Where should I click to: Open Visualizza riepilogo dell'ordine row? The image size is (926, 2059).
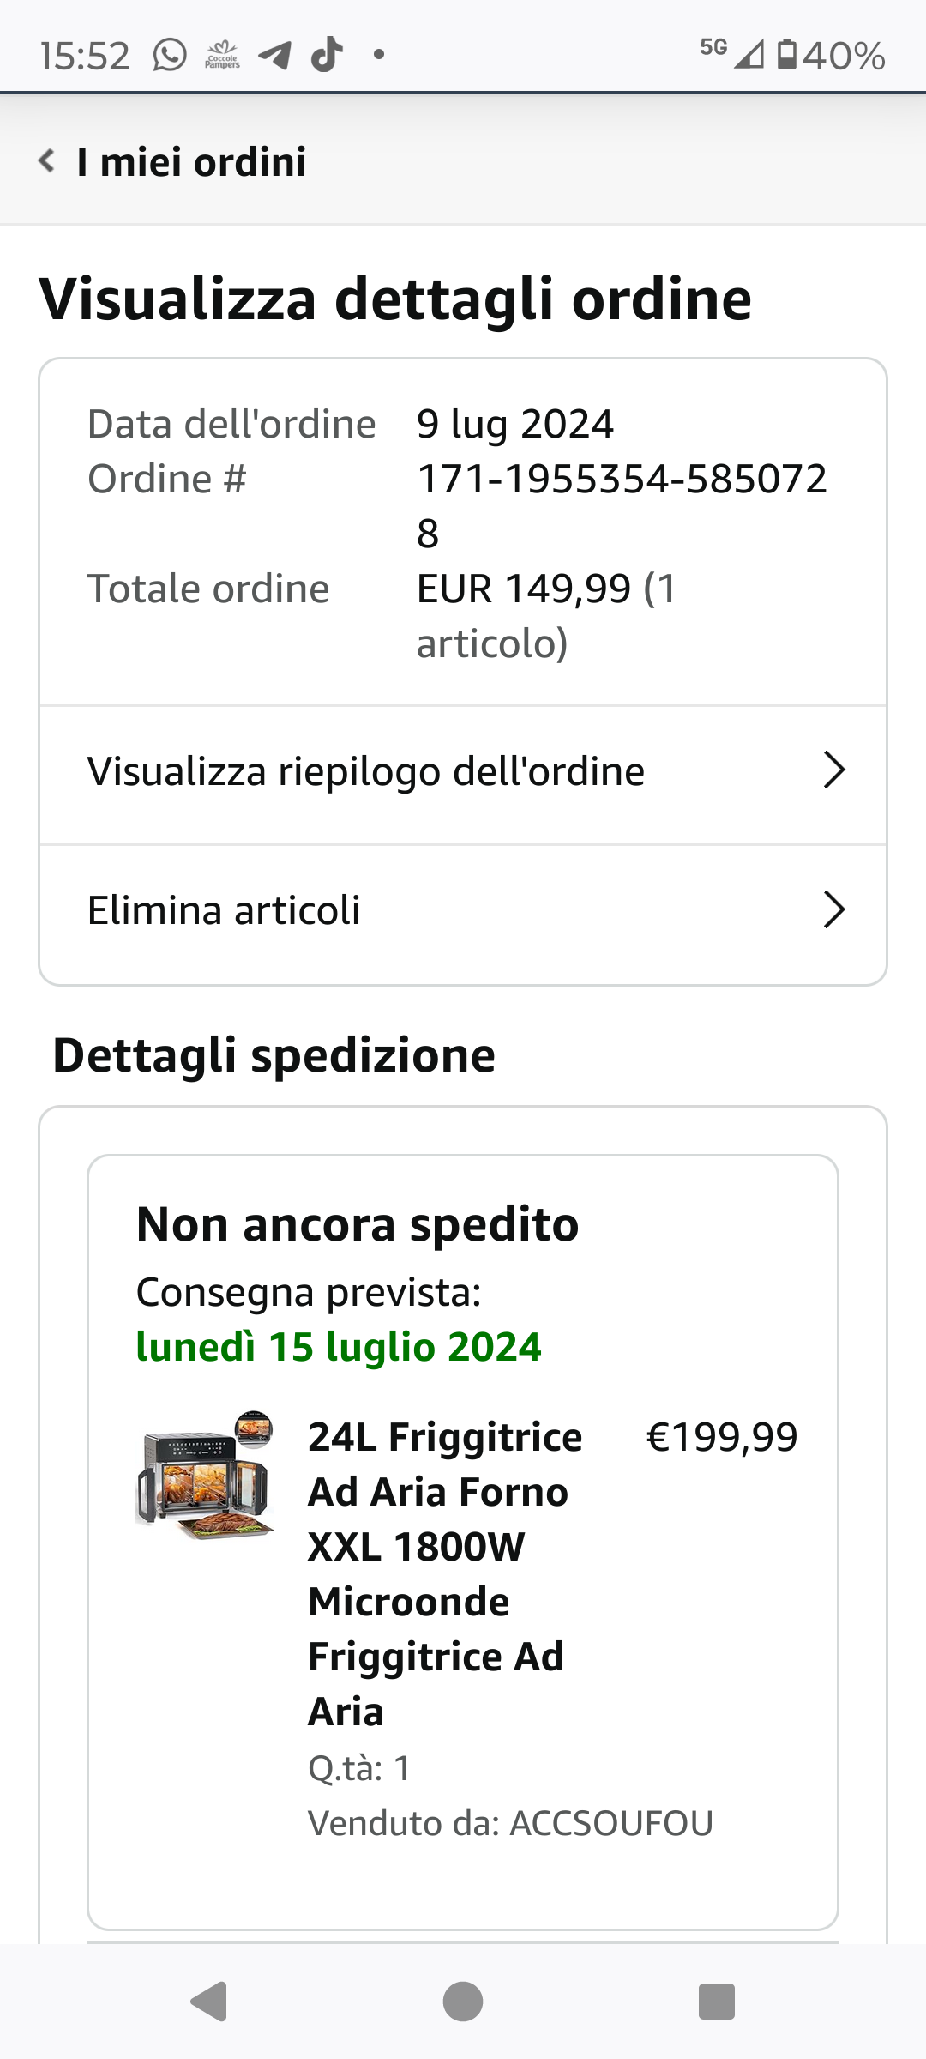tap(365, 771)
